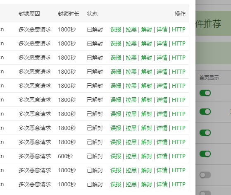Select the 状态 column header
Viewport: 231px width, 195px height.
click(x=92, y=14)
